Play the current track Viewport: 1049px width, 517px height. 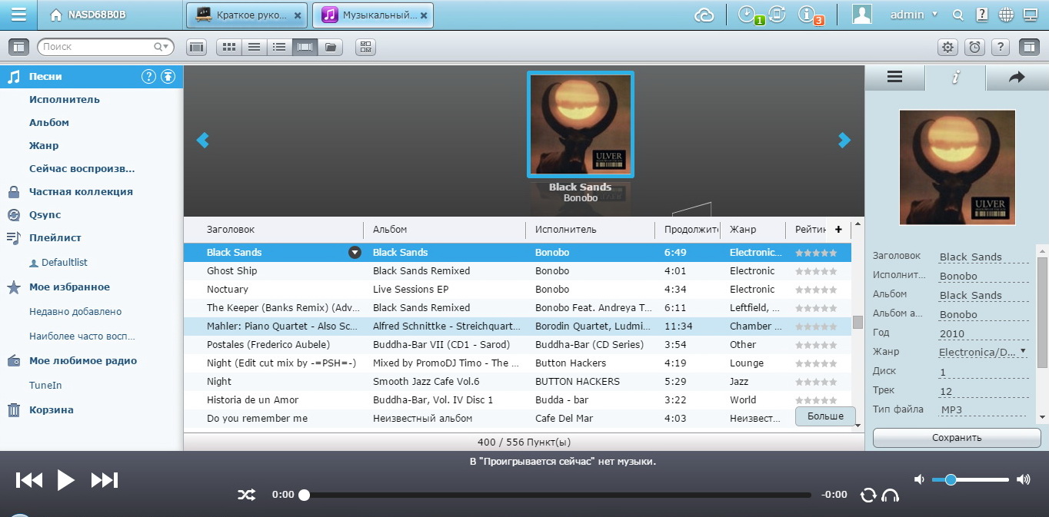pyautogui.click(x=66, y=480)
